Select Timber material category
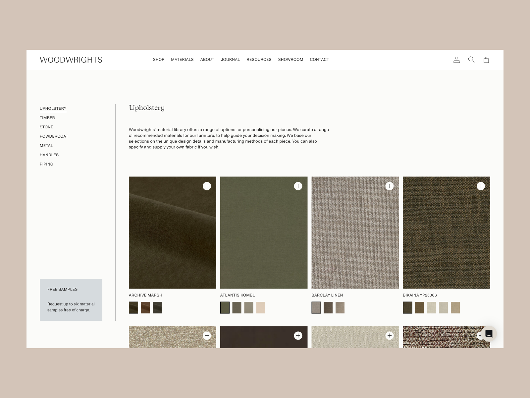 (47, 118)
